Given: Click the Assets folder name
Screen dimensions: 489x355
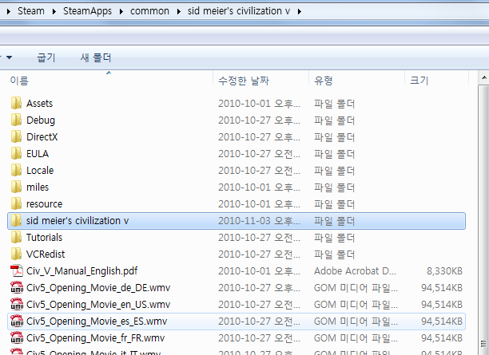Looking at the screenshot, I should coord(40,104).
